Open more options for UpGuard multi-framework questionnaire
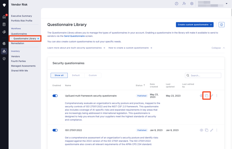Screen dimensions: 232x149 (x=217, y=96)
